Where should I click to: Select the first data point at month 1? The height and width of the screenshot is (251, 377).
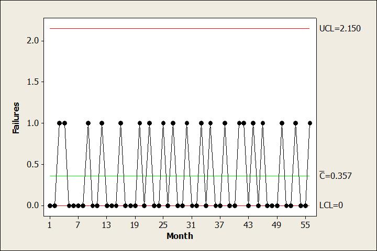tap(50, 206)
